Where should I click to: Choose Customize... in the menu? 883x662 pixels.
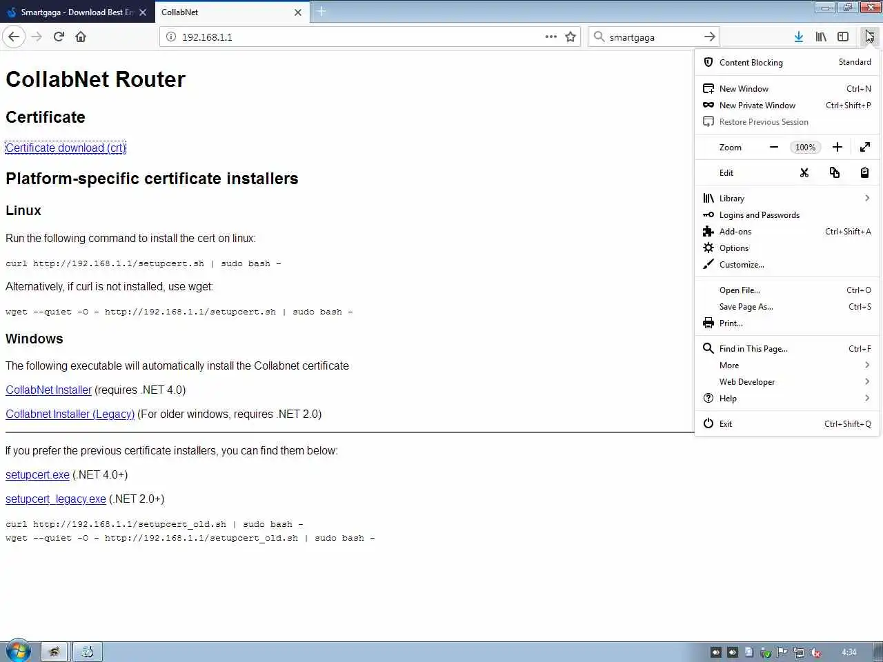(x=787, y=265)
